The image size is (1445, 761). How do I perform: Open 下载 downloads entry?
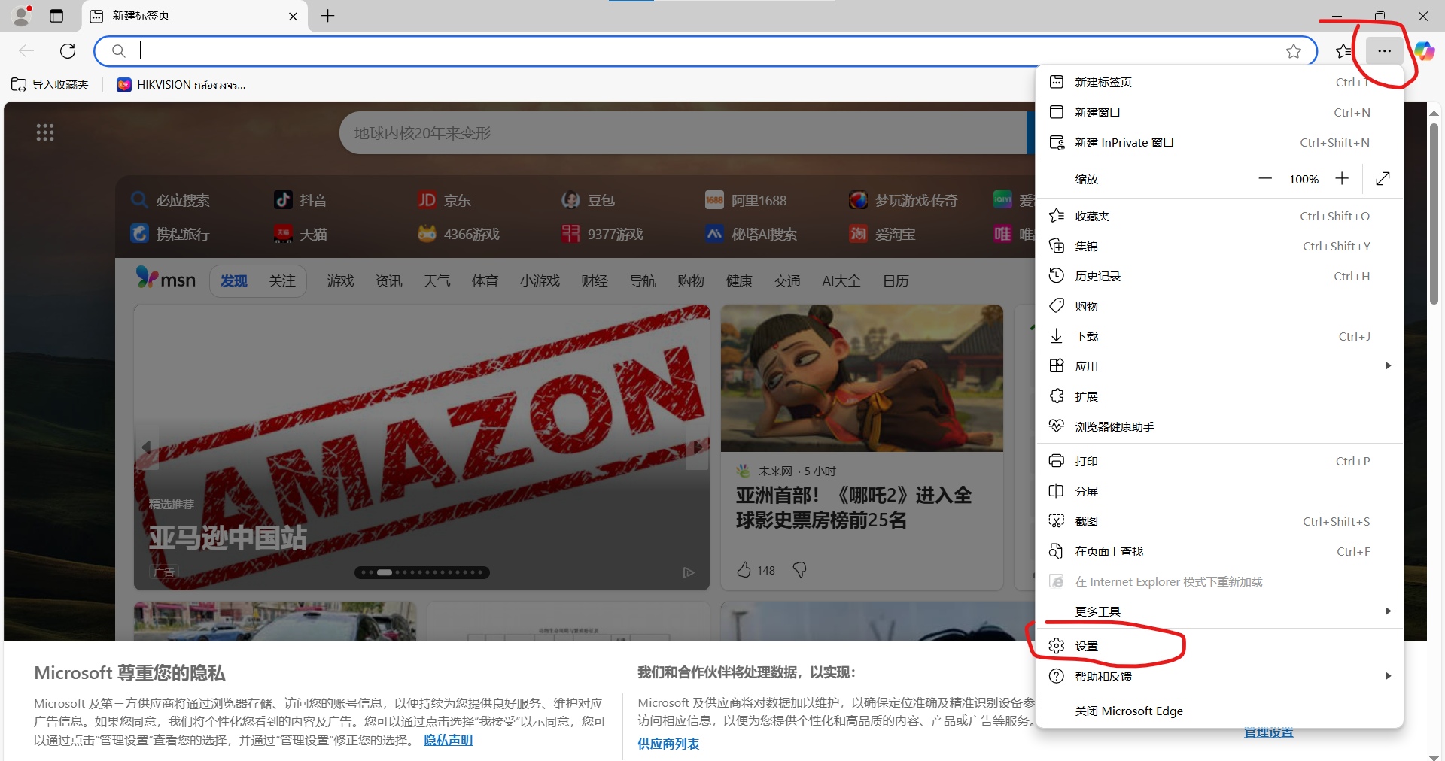click(1219, 336)
